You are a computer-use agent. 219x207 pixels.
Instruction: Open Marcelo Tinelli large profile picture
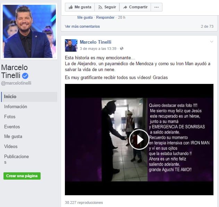(29, 31)
